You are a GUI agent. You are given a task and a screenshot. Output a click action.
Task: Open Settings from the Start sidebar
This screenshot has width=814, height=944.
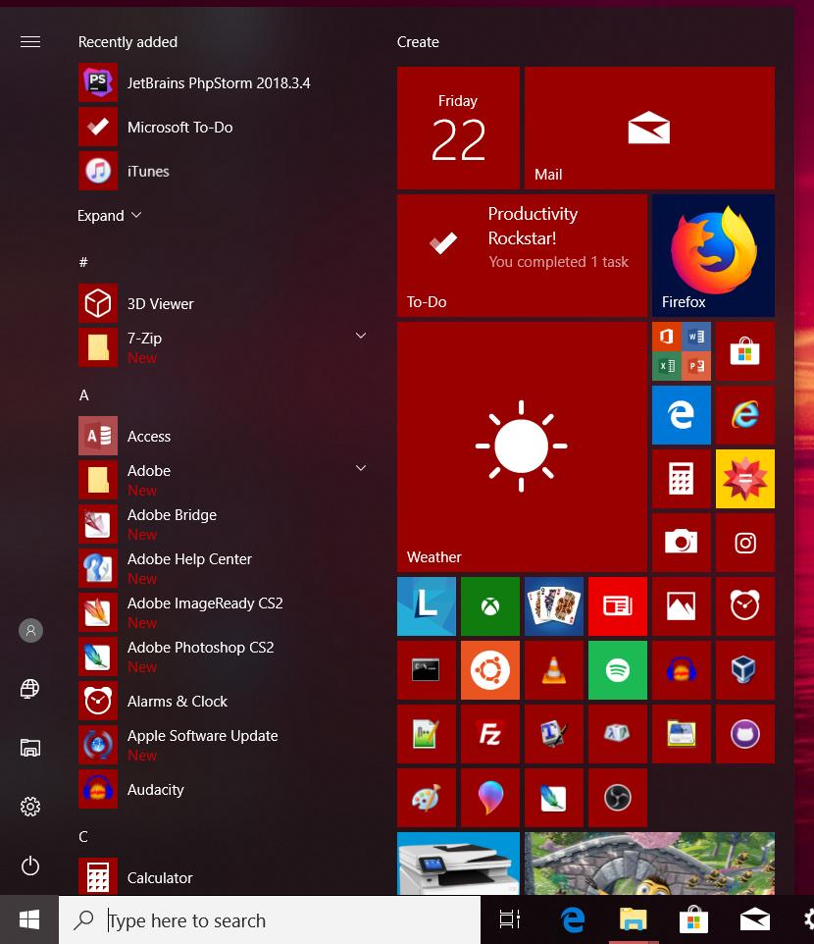(x=30, y=807)
